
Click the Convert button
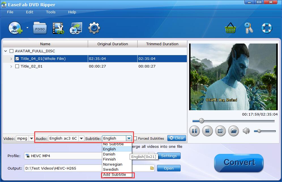pos(239,163)
